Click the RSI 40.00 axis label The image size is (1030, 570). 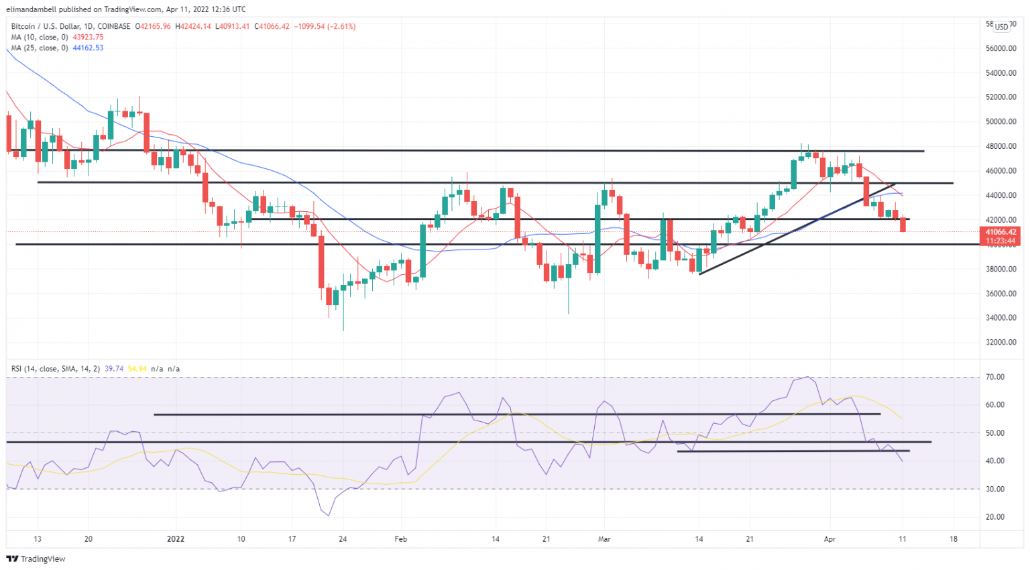pos(995,461)
